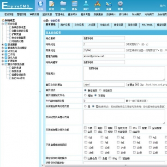Click page icon beside 系统参数设置
Viewport: 167px width, 167px height.
click(10, 27)
